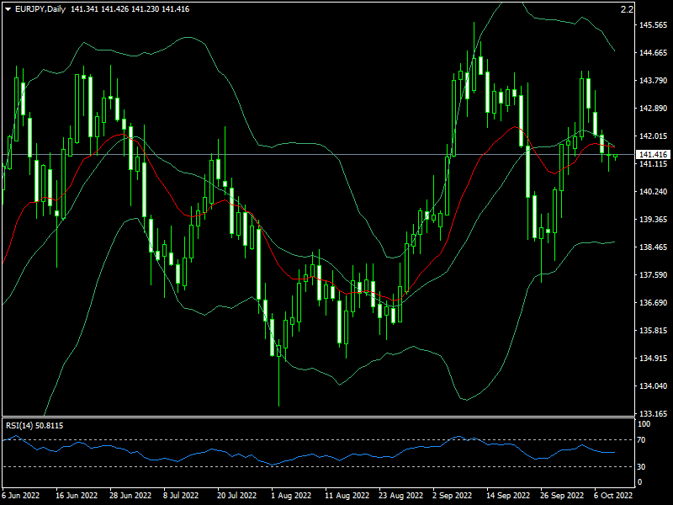Click the 140.240 price axis label
The image size is (673, 505).
pos(654,192)
